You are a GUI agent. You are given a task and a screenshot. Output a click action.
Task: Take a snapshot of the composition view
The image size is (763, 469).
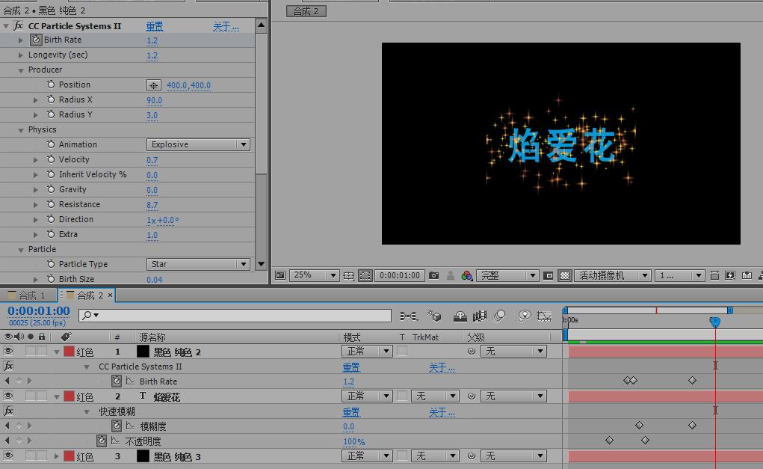tap(434, 275)
